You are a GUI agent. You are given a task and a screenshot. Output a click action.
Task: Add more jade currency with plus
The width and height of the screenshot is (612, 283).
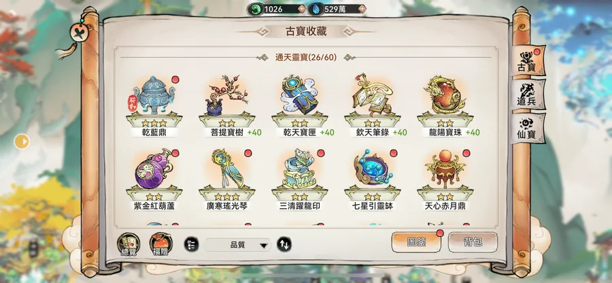coord(301,9)
